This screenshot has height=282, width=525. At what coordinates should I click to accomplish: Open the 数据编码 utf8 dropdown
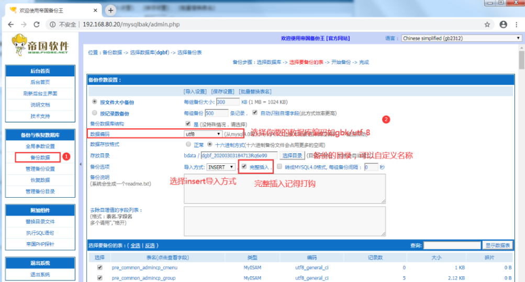click(203, 134)
